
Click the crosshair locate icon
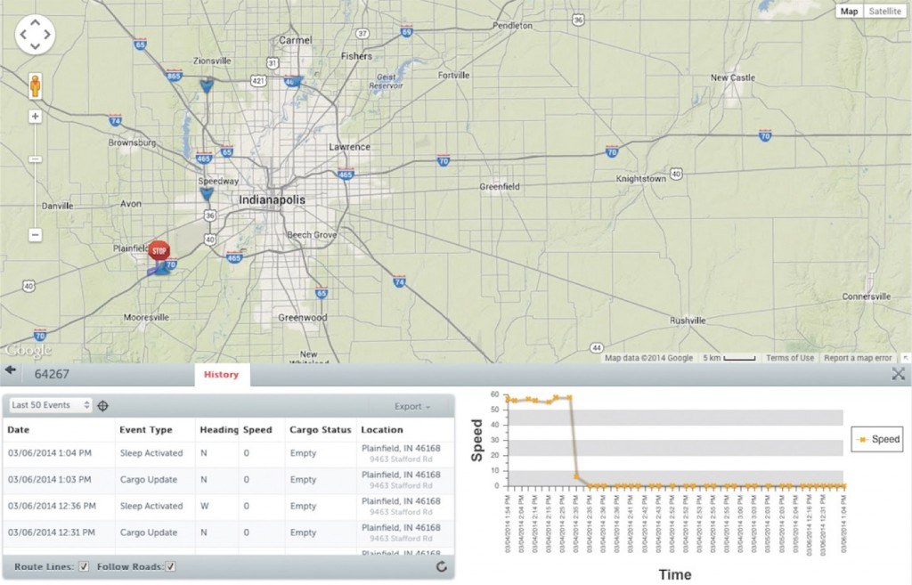click(103, 406)
